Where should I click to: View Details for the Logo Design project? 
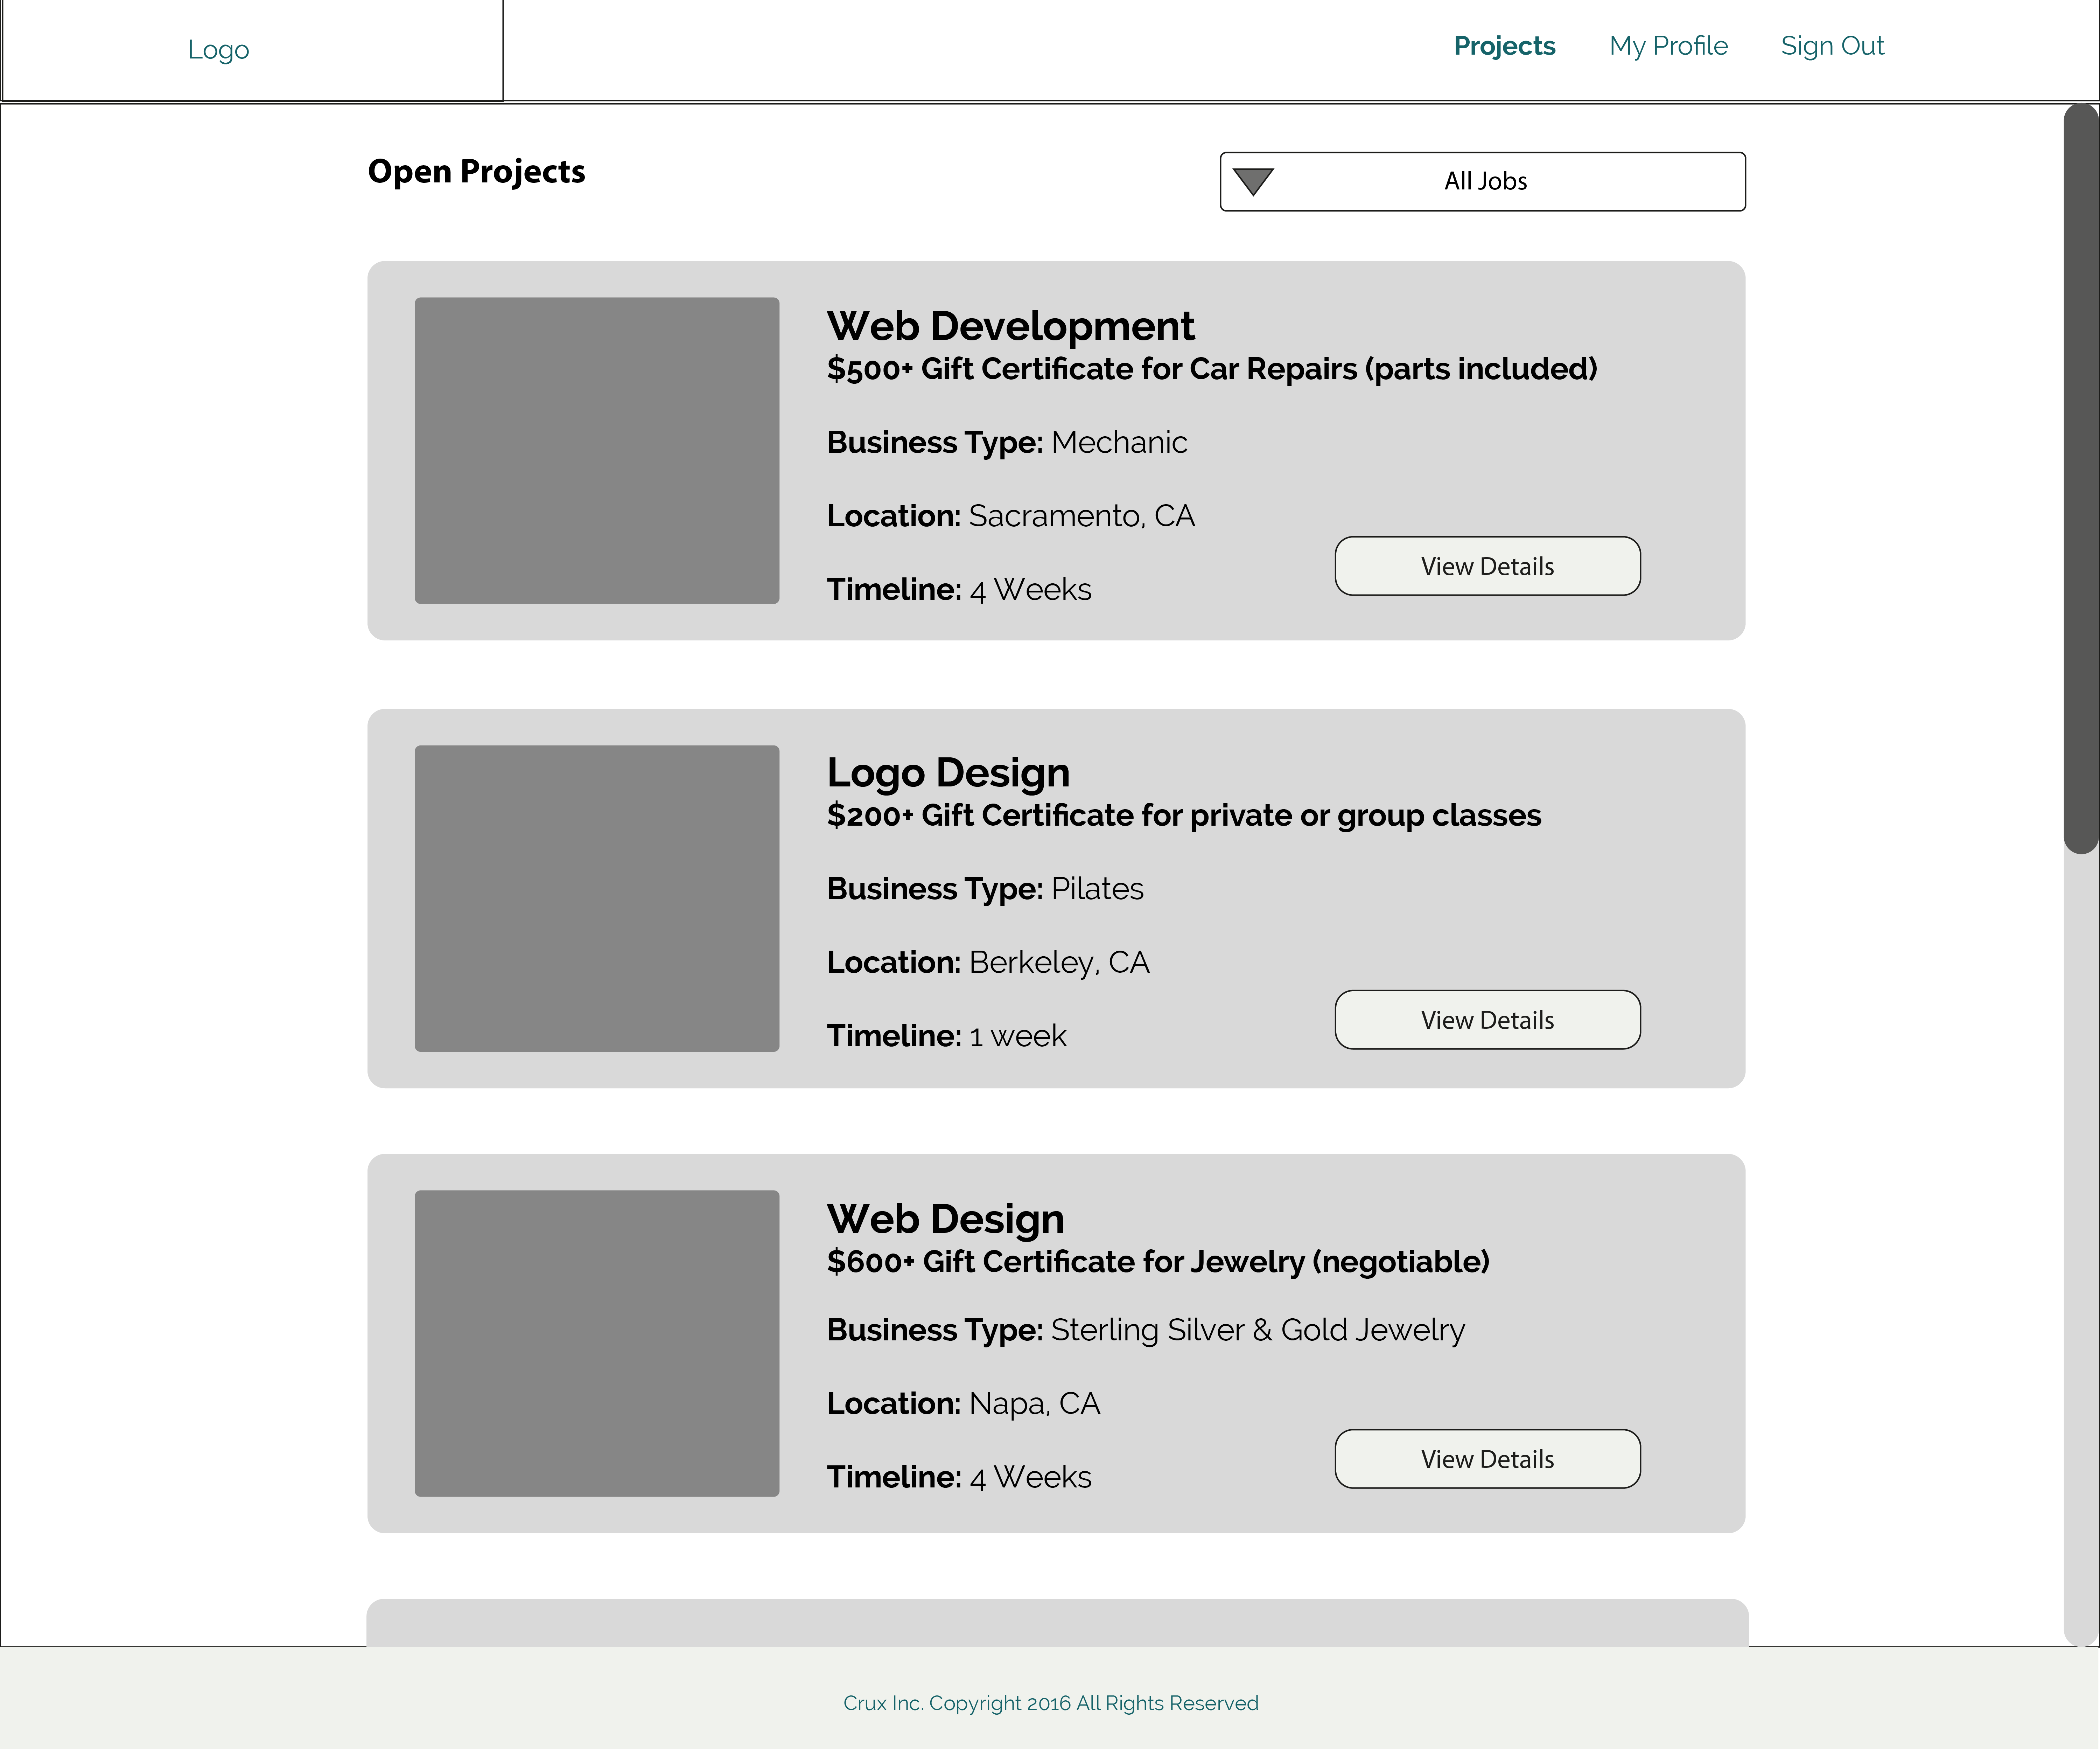point(1487,1020)
